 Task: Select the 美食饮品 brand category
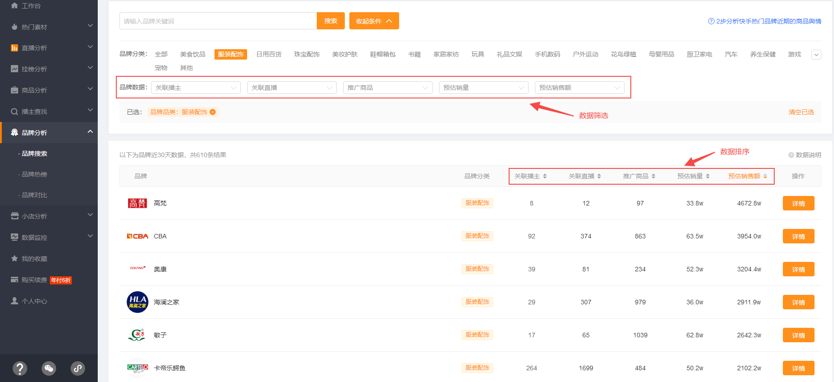193,54
